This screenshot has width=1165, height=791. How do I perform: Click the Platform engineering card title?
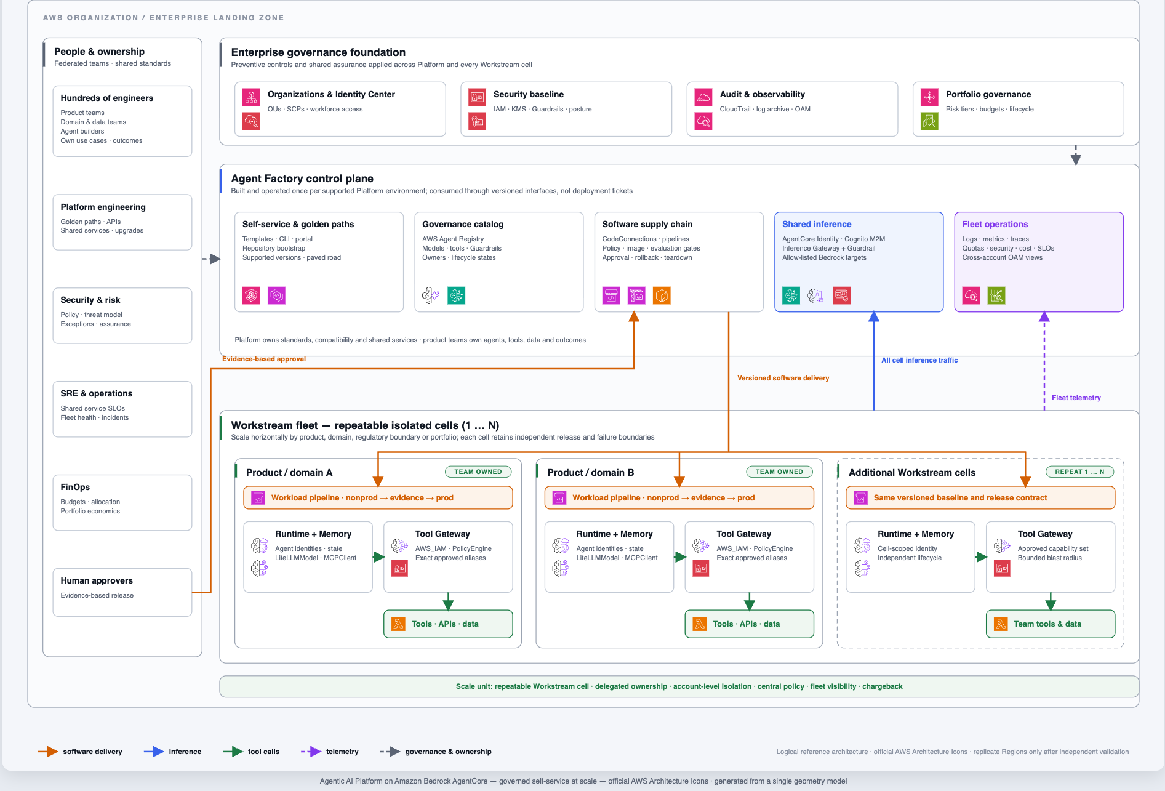pyautogui.click(x=103, y=207)
